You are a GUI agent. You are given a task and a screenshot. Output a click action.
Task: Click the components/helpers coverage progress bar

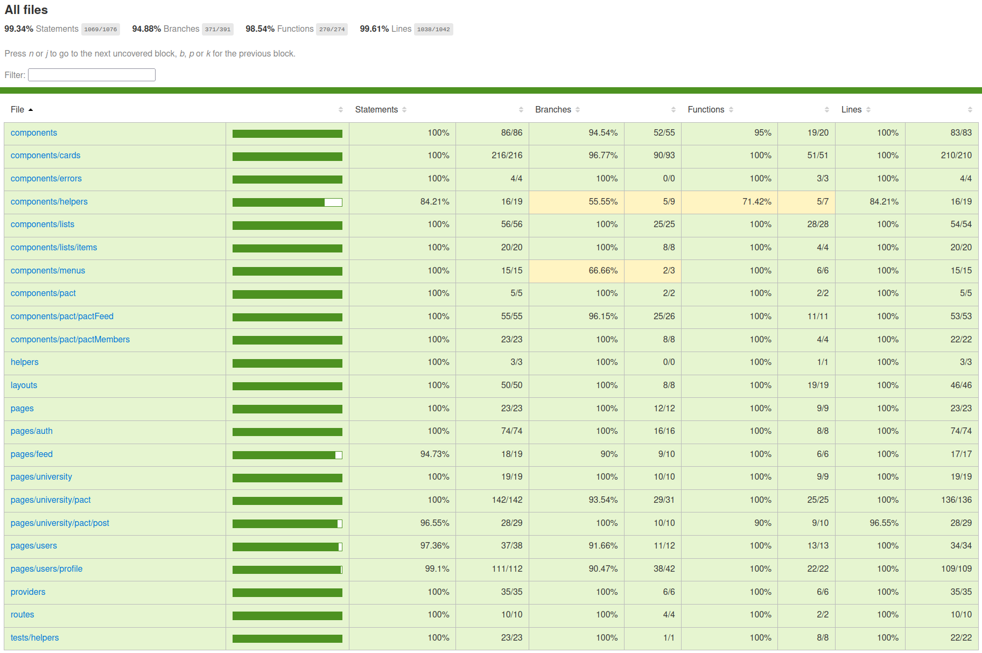287,202
